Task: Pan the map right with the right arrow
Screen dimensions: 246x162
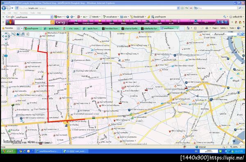Action: click(x=9, y=37)
